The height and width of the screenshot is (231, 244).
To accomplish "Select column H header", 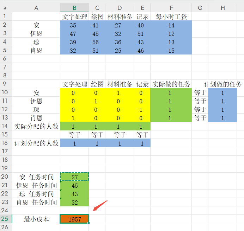I will click(x=222, y=8).
